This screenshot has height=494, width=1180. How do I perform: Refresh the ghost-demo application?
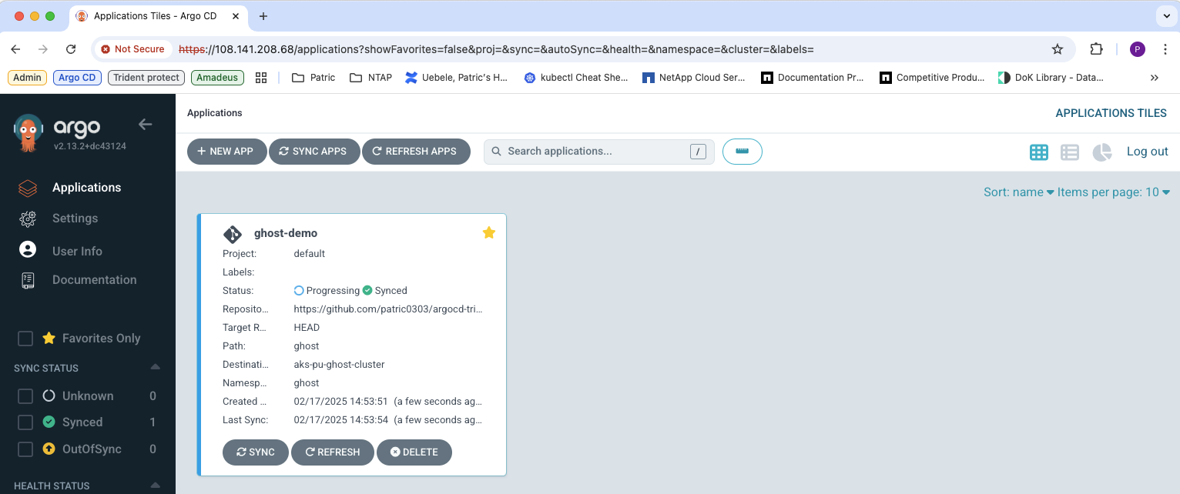coord(333,452)
